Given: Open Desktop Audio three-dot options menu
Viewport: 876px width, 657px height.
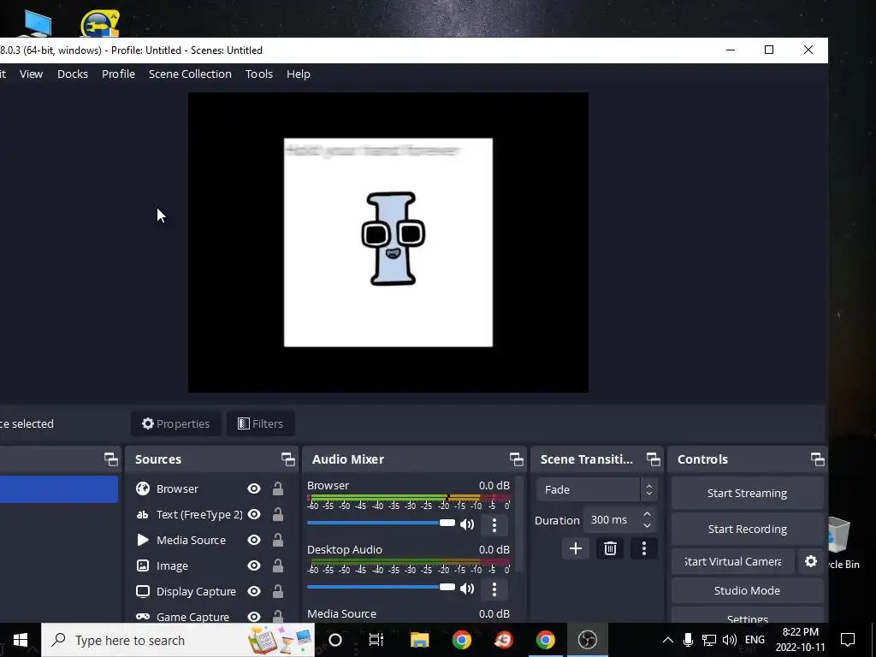Looking at the screenshot, I should click(x=494, y=589).
